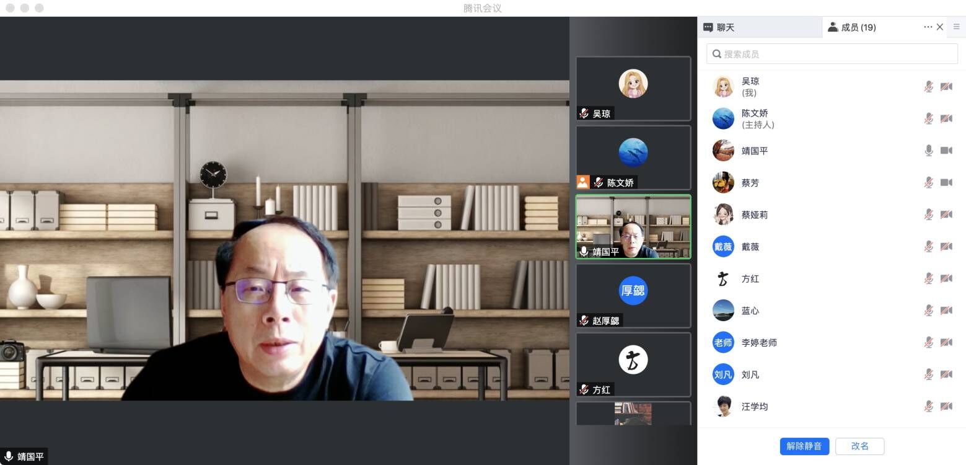Close the members side panel
Image resolution: width=966 pixels, height=465 pixels.
tap(940, 27)
